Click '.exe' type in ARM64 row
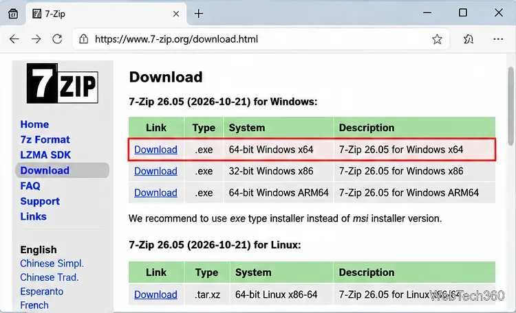The height and width of the screenshot is (313, 516). [x=204, y=193]
